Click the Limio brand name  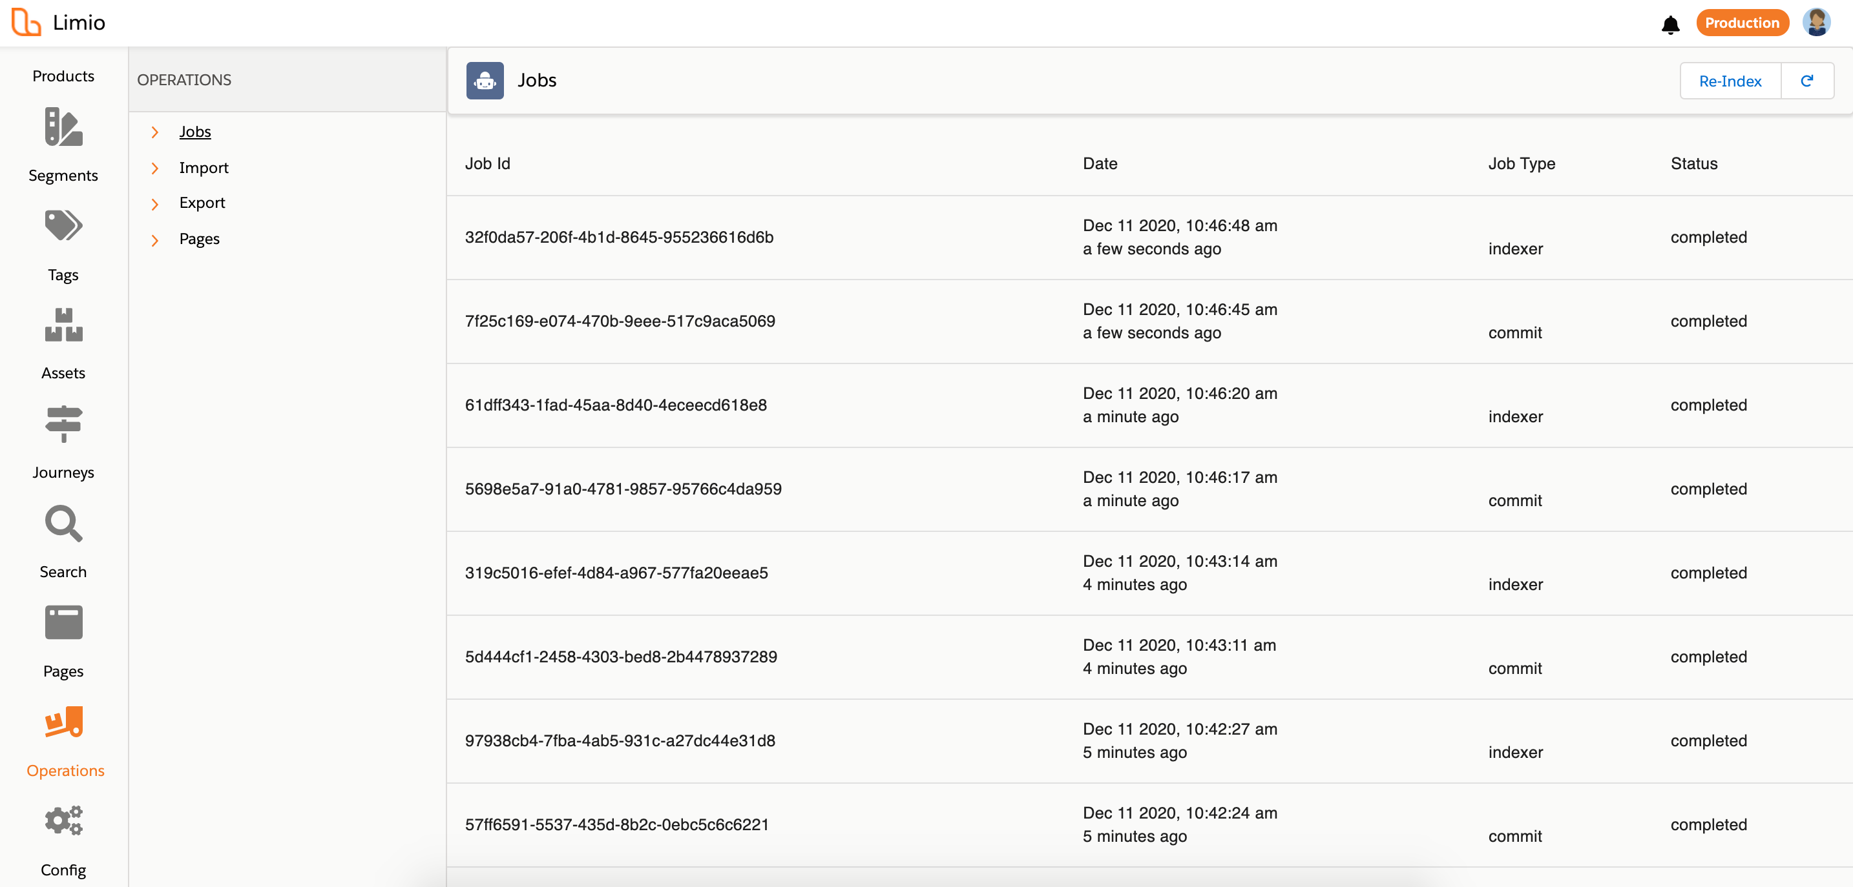coord(79,23)
